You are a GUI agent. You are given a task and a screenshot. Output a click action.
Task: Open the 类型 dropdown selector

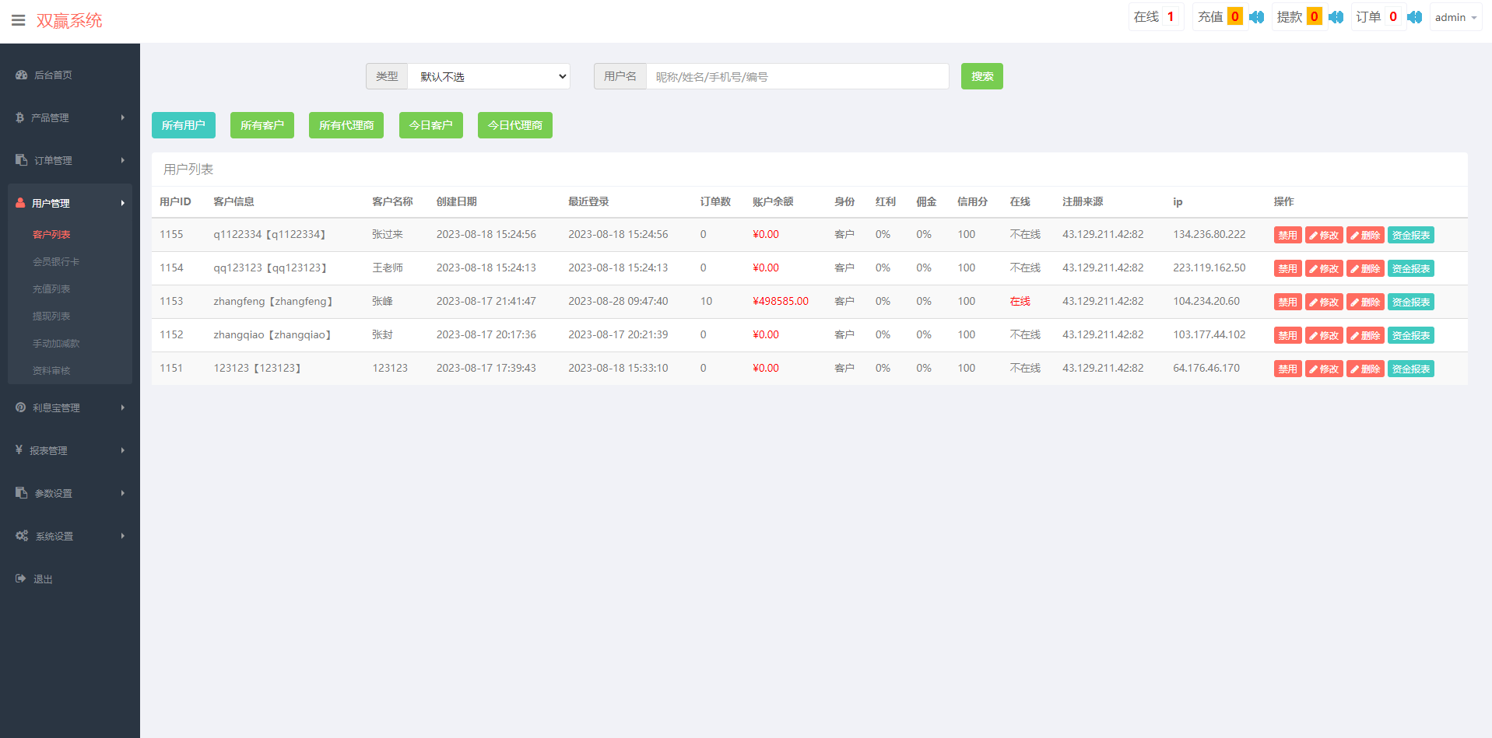[489, 77]
